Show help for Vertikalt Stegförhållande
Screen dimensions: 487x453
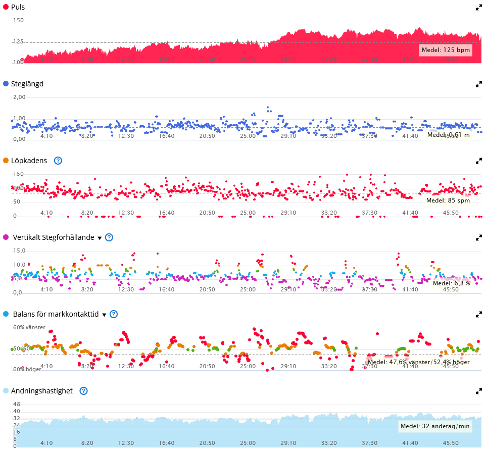point(109,237)
